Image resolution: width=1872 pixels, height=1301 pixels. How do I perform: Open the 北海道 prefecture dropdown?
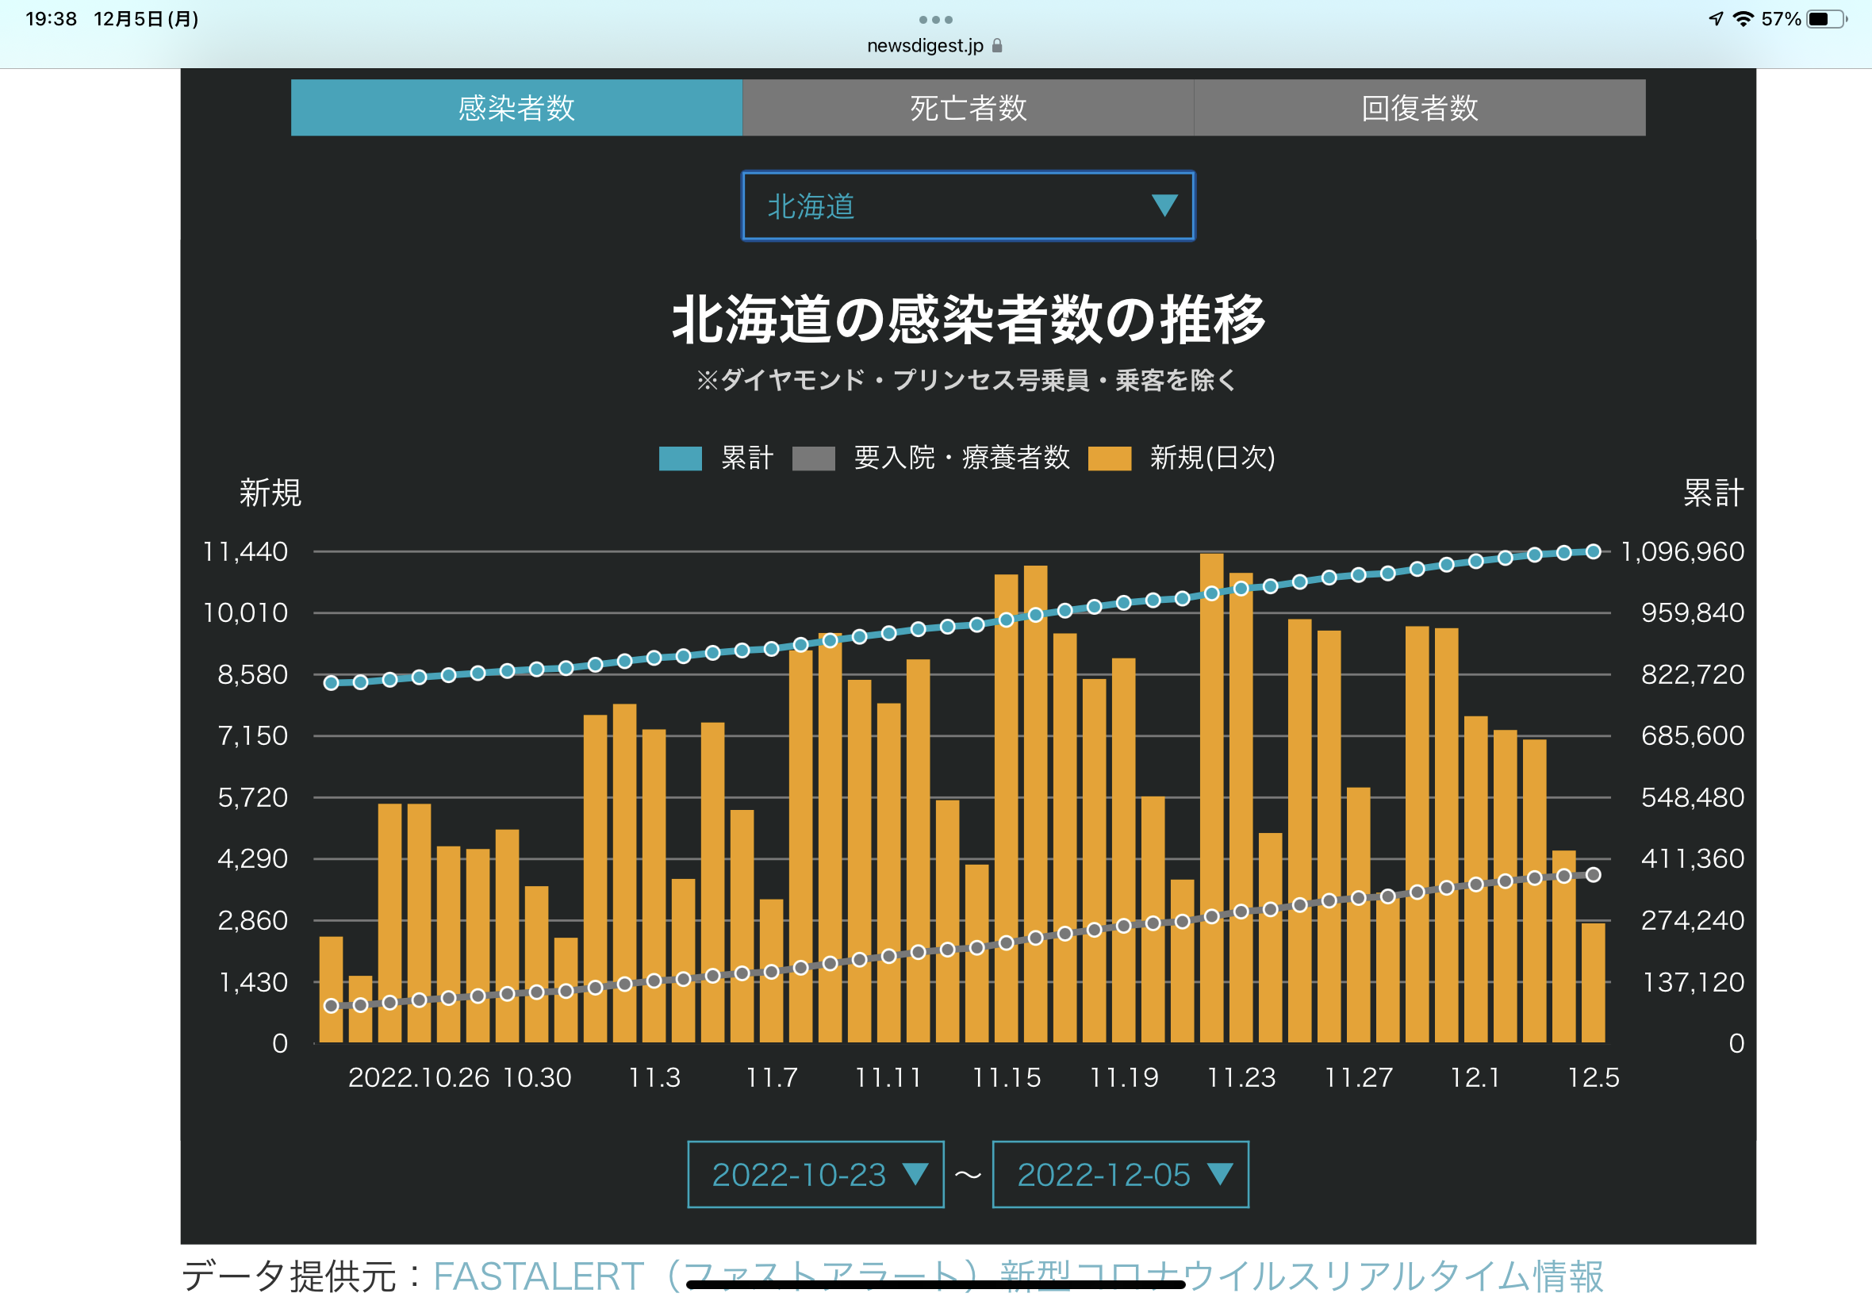coord(969,206)
